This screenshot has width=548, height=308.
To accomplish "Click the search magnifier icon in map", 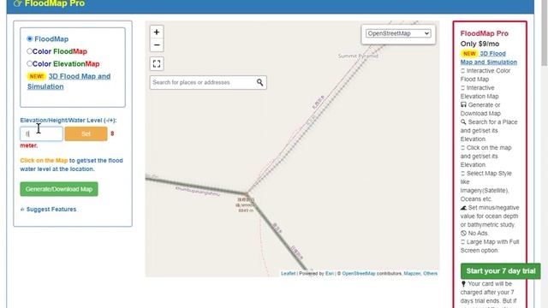I will click(x=259, y=82).
